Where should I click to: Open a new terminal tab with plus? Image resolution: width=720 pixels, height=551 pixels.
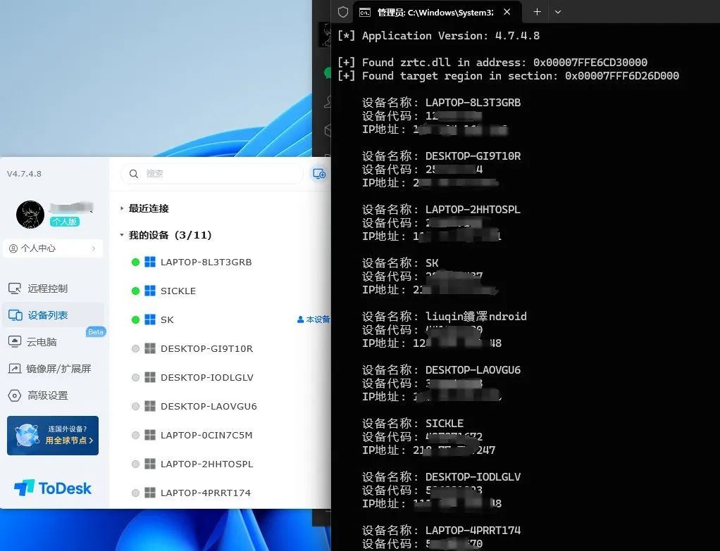(537, 12)
